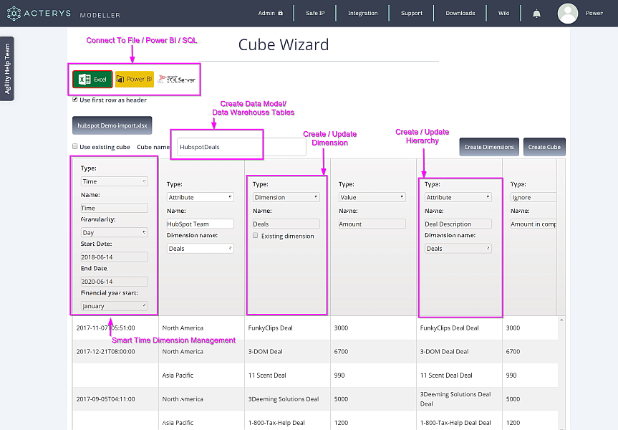The width and height of the screenshot is (618, 430).
Task: Edit the Amount in comp name field
Action: pyautogui.click(x=533, y=224)
